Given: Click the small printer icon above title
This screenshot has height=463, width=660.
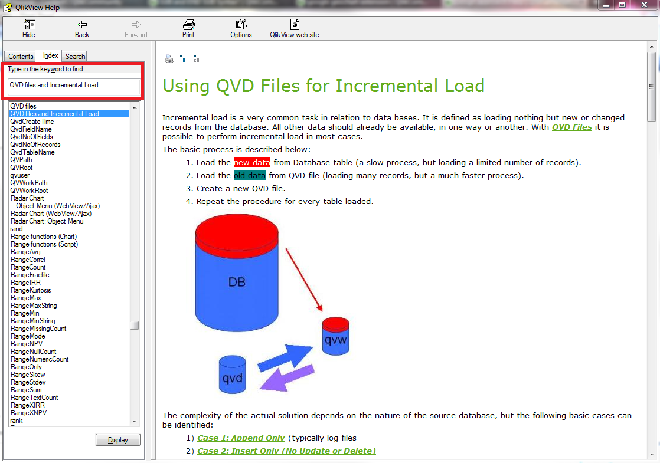Looking at the screenshot, I should pyautogui.click(x=169, y=60).
